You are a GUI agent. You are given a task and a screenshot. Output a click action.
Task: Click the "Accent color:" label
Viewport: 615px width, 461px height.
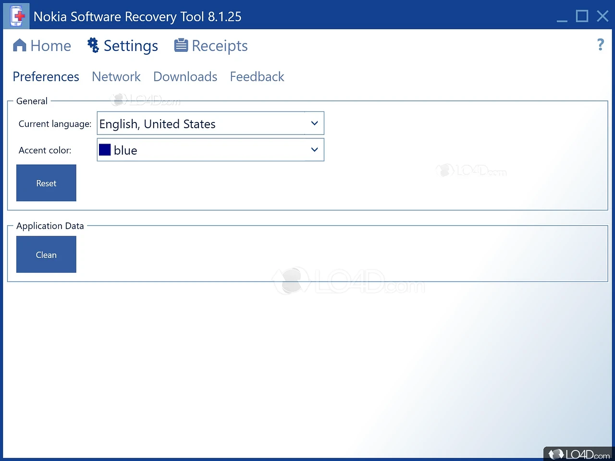(x=45, y=150)
